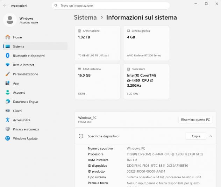Click the 3.20 GHz speed text in Processore card
Image resolution: width=221 pixels, height=187 pixels.
pyautogui.click(x=133, y=94)
